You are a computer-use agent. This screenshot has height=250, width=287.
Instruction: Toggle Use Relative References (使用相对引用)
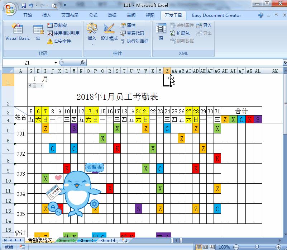[x=50, y=33]
